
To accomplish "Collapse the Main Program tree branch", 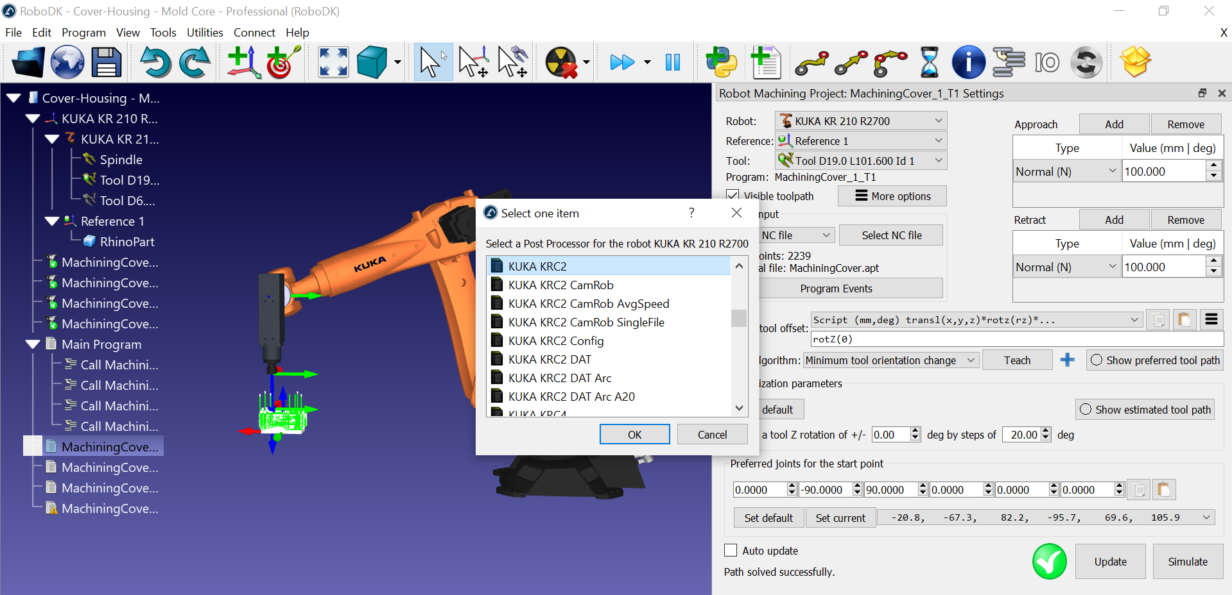I will [x=33, y=344].
